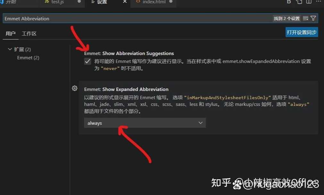This screenshot has width=324, height=195.
Task: Open the more actions ellipsis menu
Action: [x=319, y=2]
